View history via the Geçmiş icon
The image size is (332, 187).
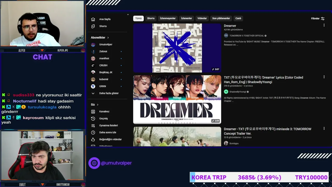[x=93, y=118]
